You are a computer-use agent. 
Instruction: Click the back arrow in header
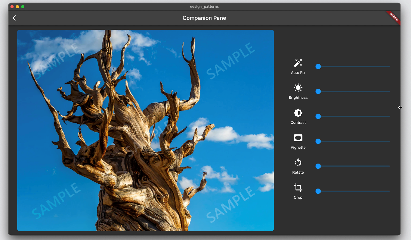tap(14, 18)
